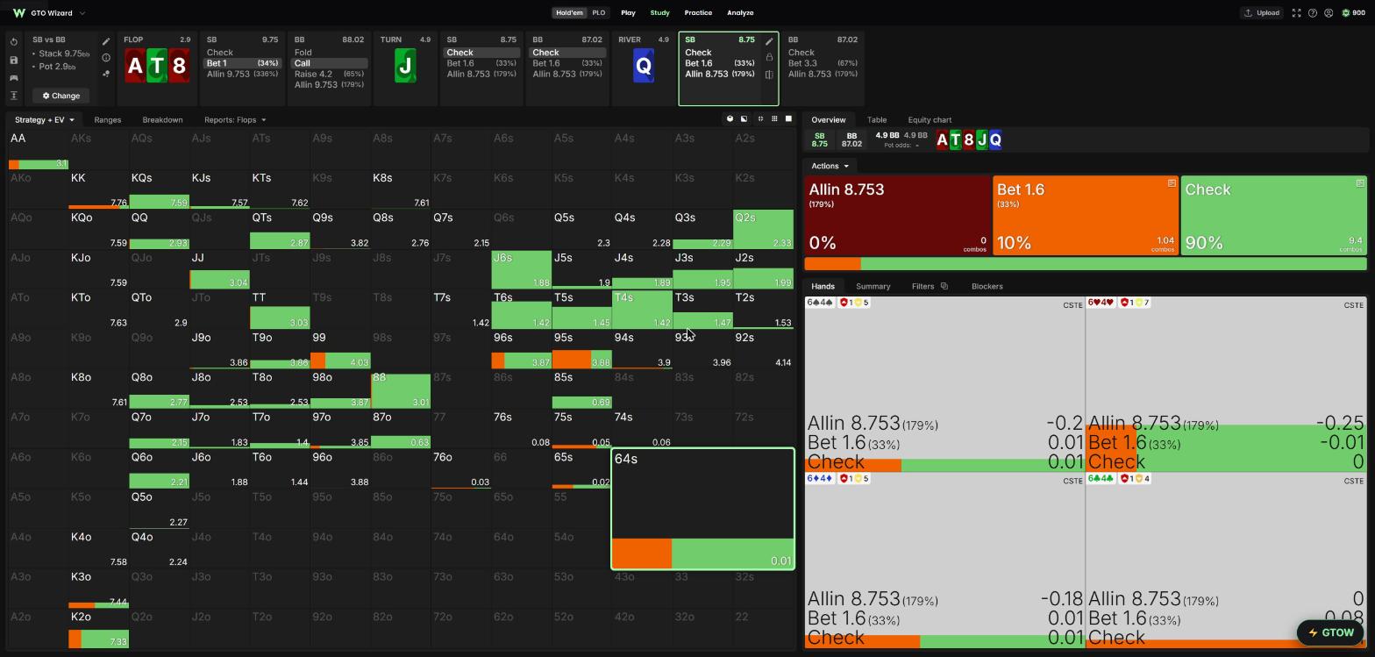Click the pencil edit icon beside SB vs BB

pos(106,41)
